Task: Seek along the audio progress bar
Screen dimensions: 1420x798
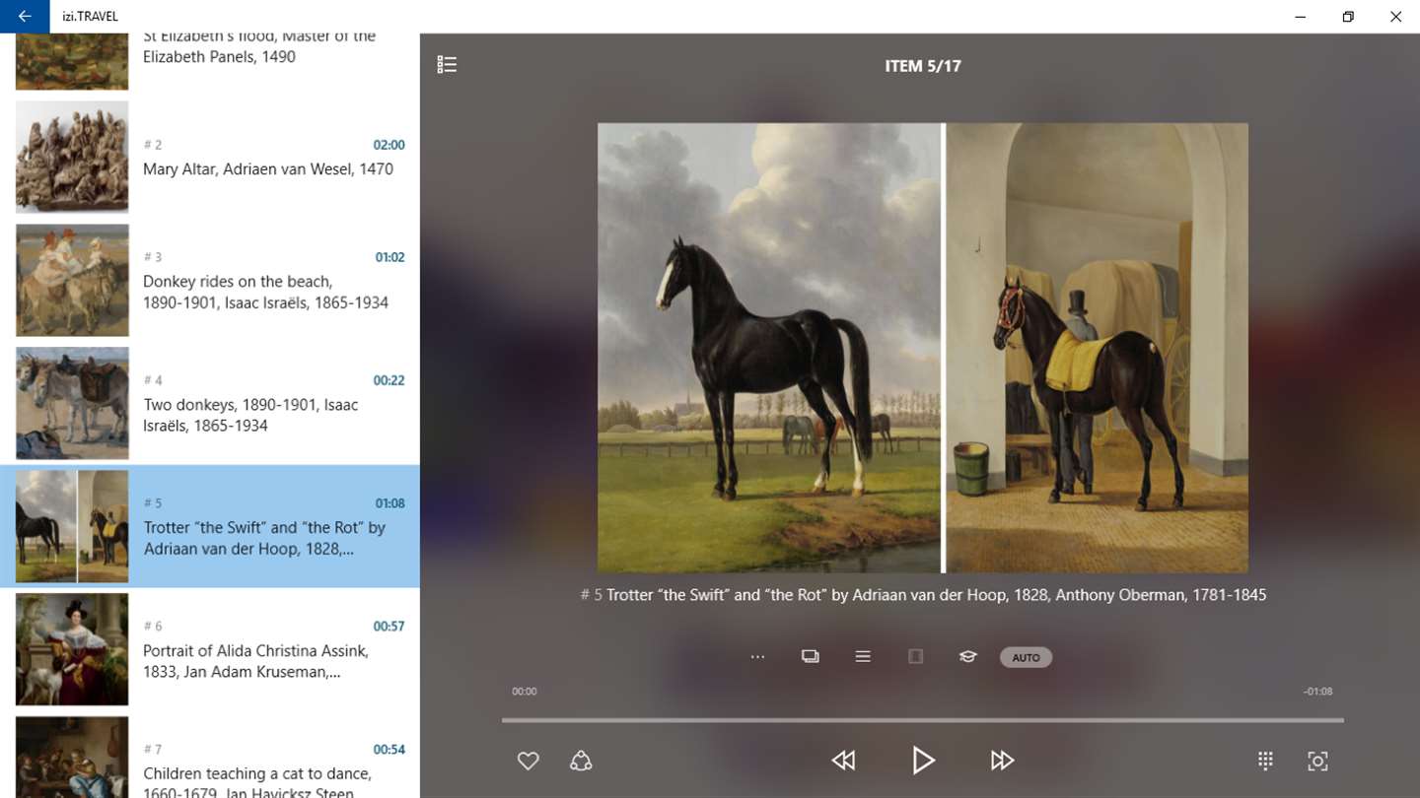Action: click(923, 720)
